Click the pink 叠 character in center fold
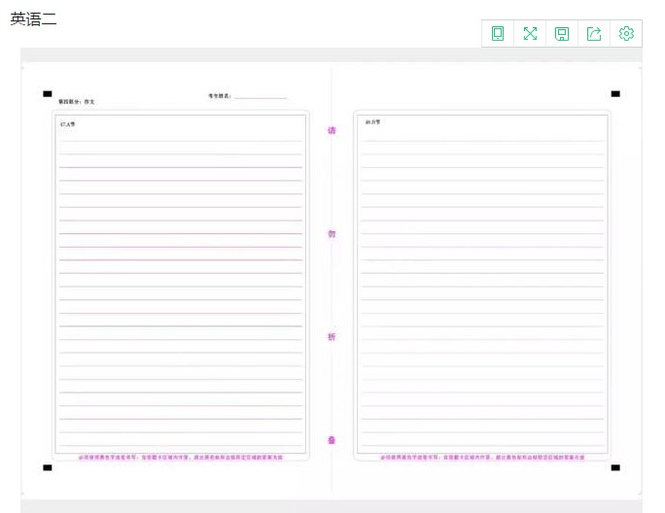Viewport: 665px width, 513px height. coord(332,440)
